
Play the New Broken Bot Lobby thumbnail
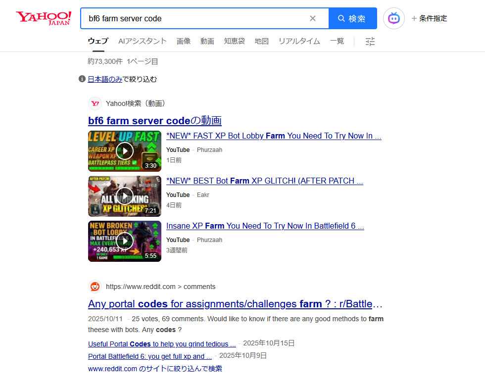click(125, 241)
